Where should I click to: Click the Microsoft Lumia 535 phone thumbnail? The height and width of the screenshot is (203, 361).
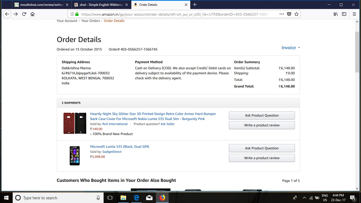tap(75, 156)
